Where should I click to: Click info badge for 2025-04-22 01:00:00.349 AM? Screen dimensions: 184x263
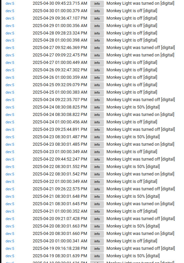pyautogui.click(x=97, y=182)
